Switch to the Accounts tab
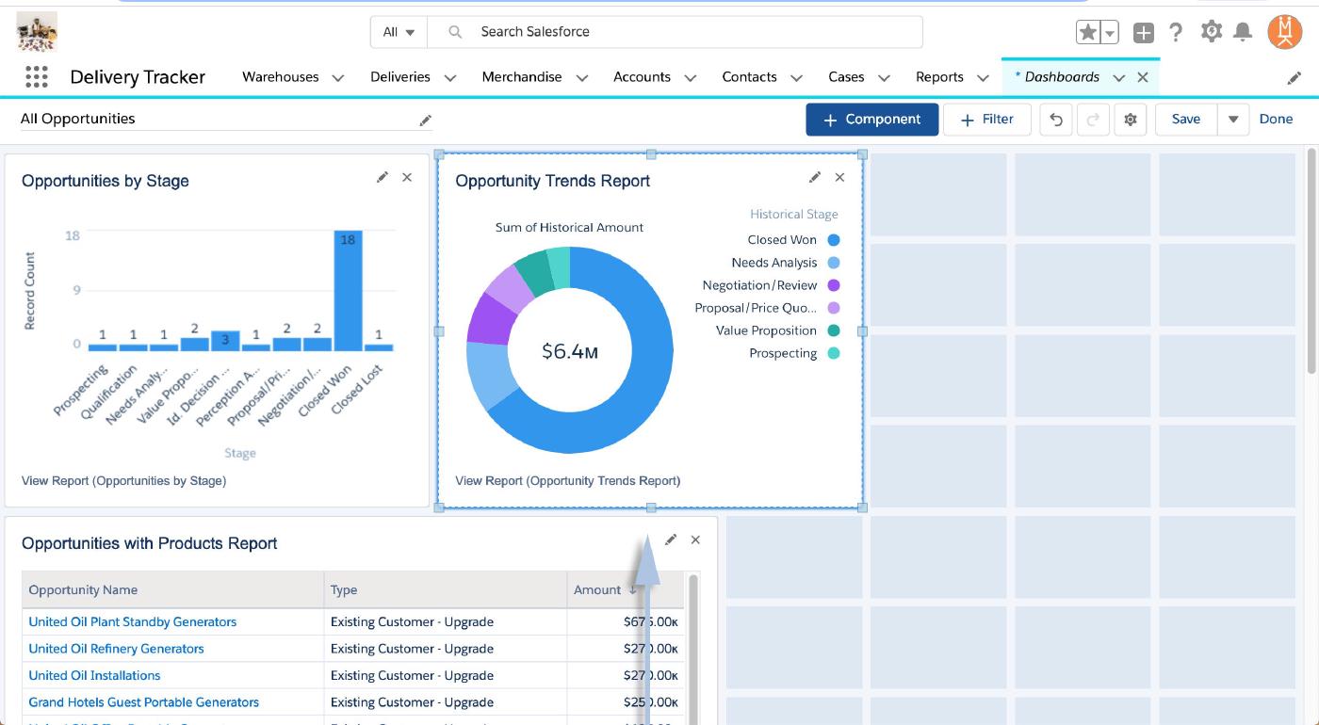The image size is (1319, 725). coord(642,77)
